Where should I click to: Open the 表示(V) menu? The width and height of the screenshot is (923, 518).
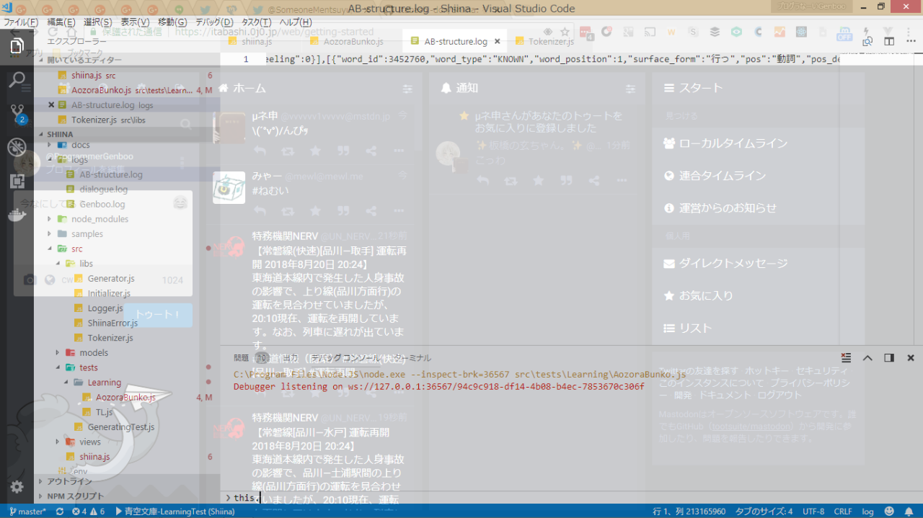[x=135, y=22]
